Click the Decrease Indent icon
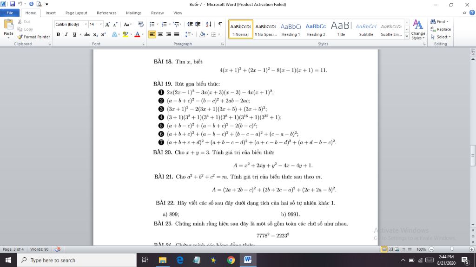This screenshot has height=267, width=476. pyautogui.click(x=190, y=24)
